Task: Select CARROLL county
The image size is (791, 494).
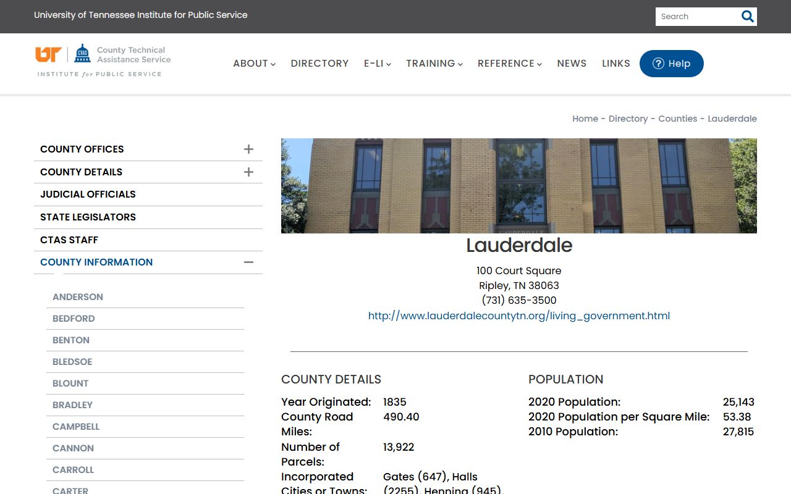Action: point(73,470)
